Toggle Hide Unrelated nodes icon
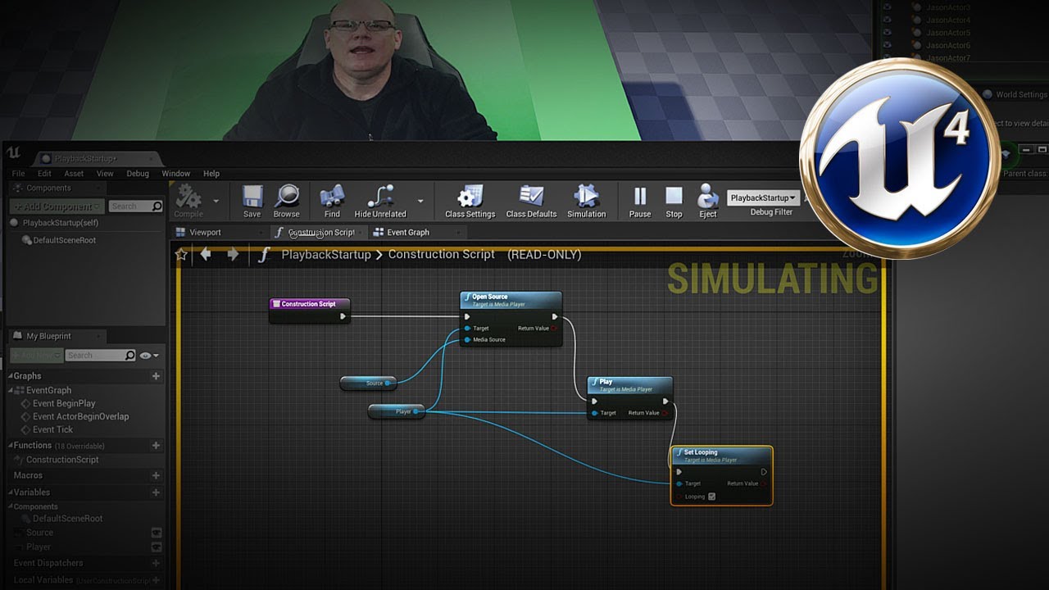Image resolution: width=1049 pixels, height=590 pixels. coord(380,197)
